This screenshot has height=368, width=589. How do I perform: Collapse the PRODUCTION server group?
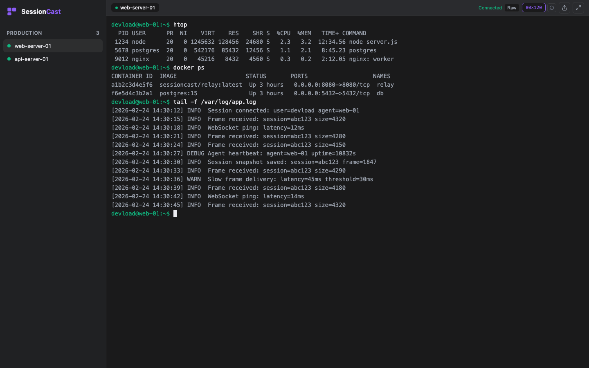point(24,33)
